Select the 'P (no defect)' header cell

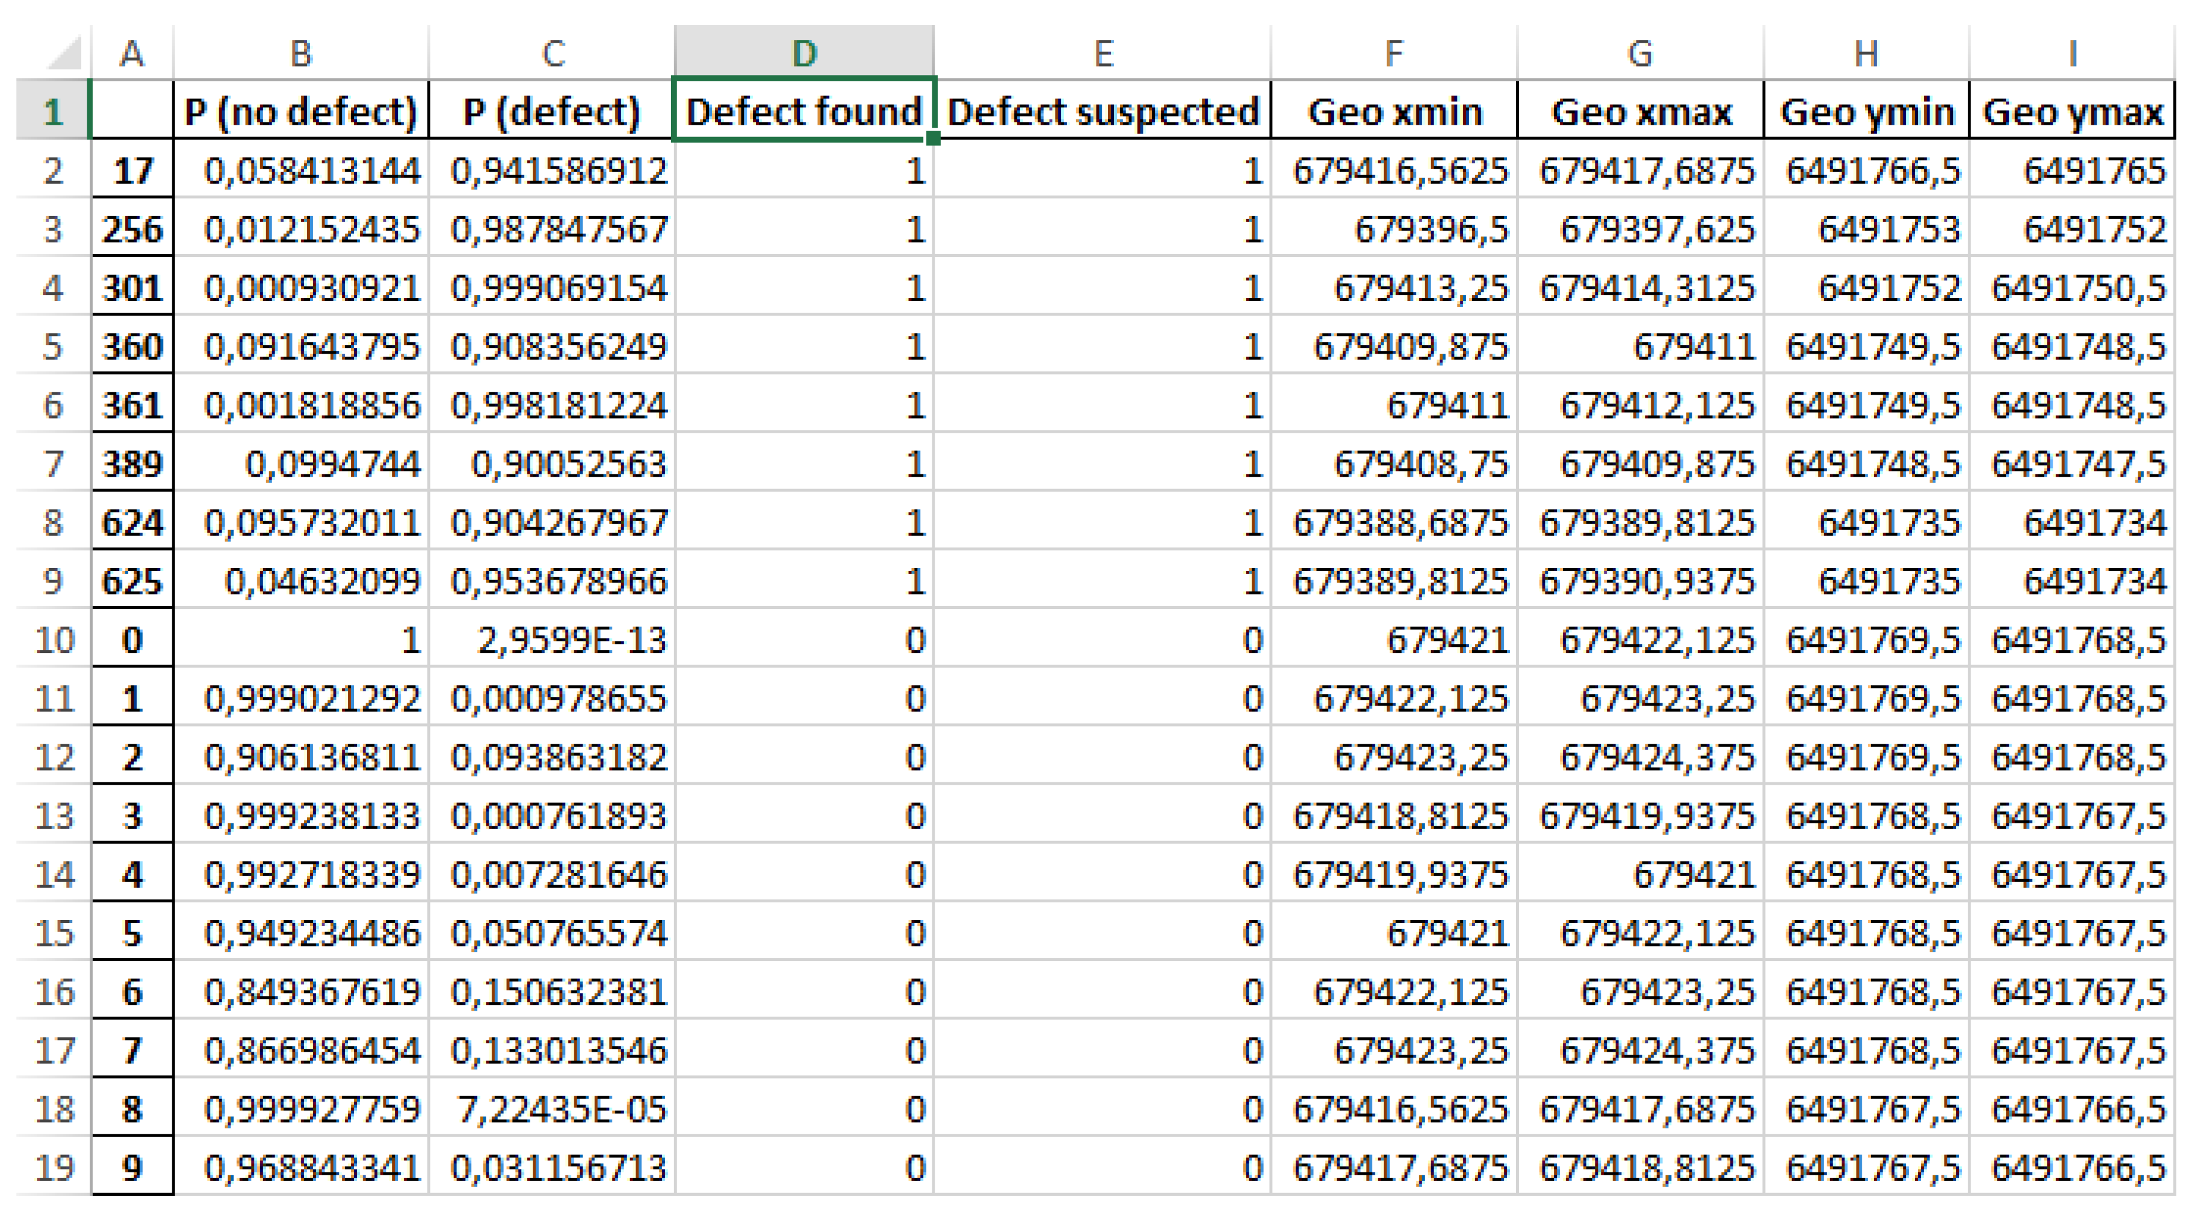click(x=300, y=111)
